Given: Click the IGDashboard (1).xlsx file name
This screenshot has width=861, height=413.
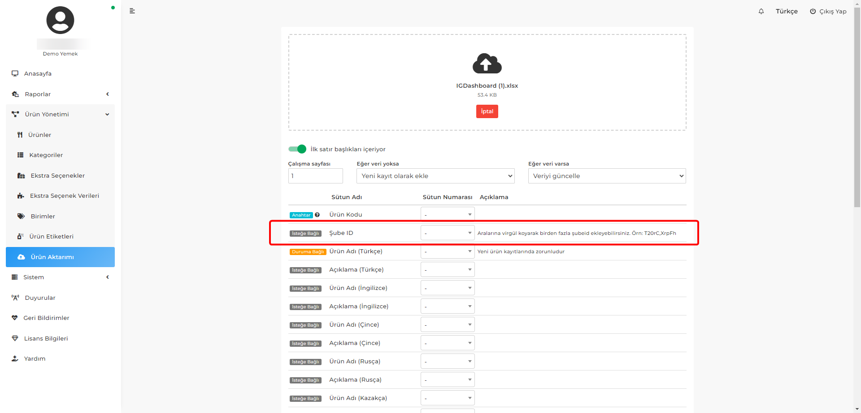Looking at the screenshot, I should coord(487,85).
